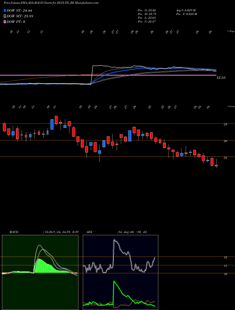Click the MACD '(12,26,9) 24, 24.59, -0.59' values
235x310 pixels.
click(x=61, y=232)
